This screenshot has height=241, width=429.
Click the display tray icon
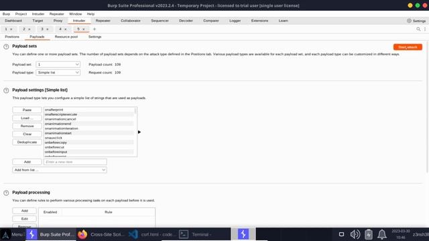click(x=341, y=234)
